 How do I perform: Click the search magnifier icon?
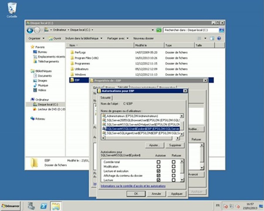pos(221,30)
